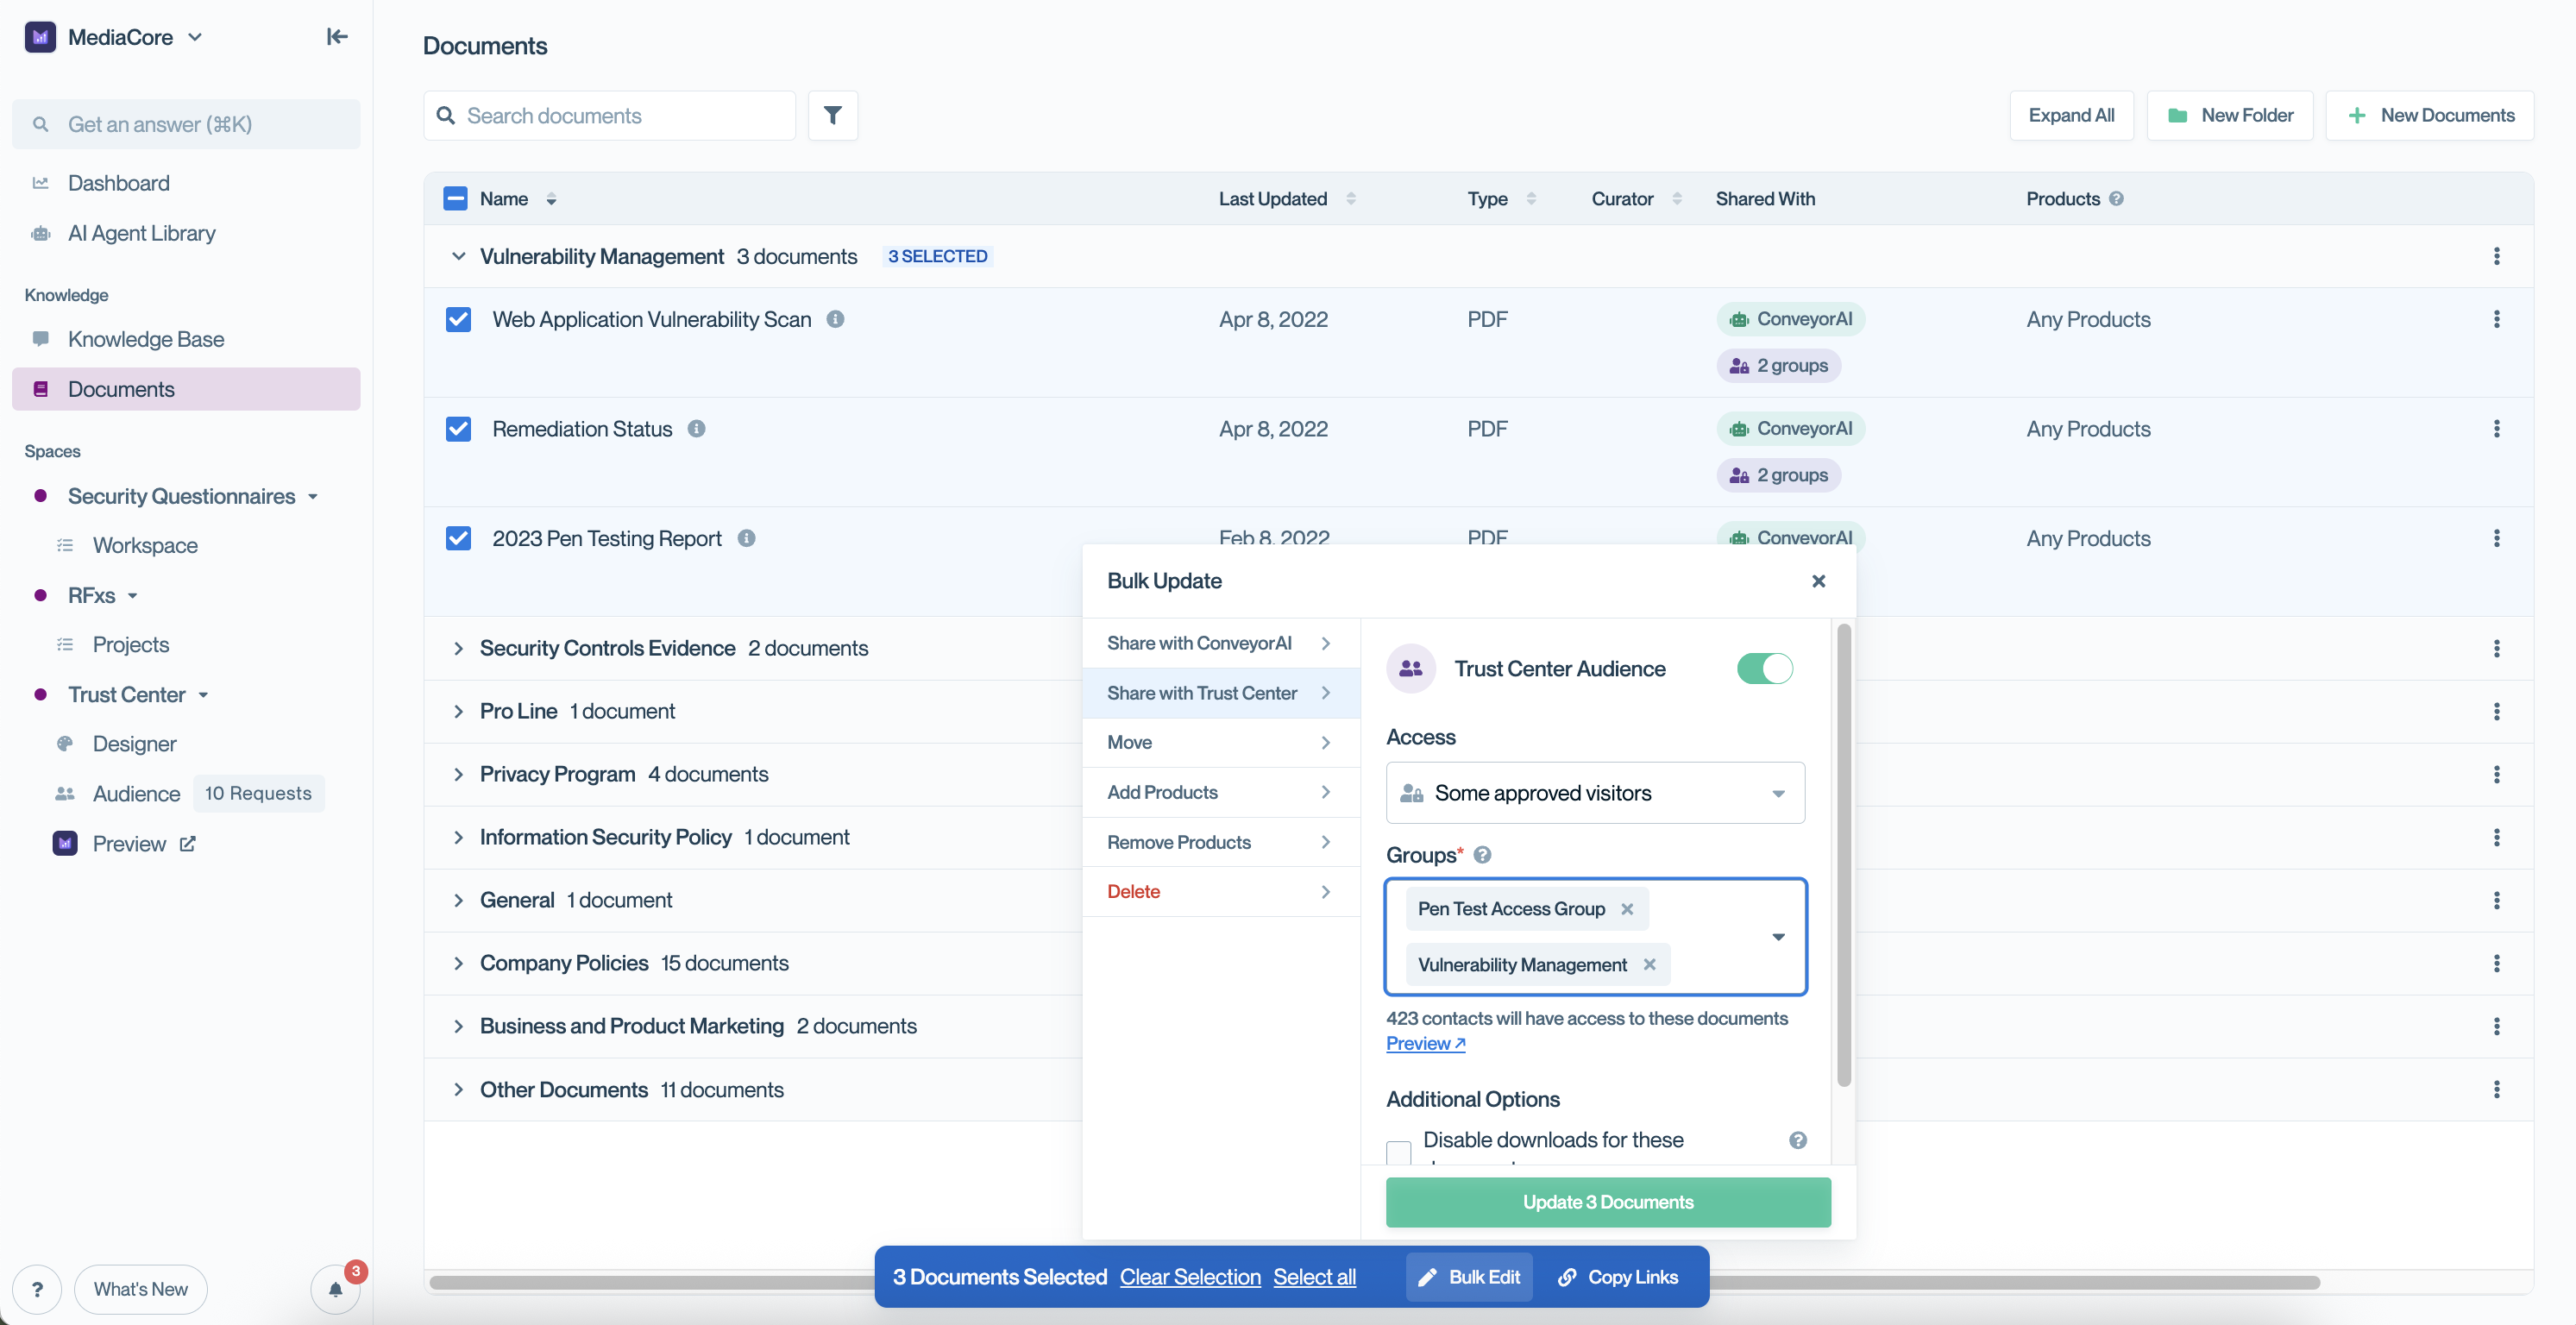Check Disable downloads for these documents
The height and width of the screenshot is (1325, 2576).
(1398, 1151)
